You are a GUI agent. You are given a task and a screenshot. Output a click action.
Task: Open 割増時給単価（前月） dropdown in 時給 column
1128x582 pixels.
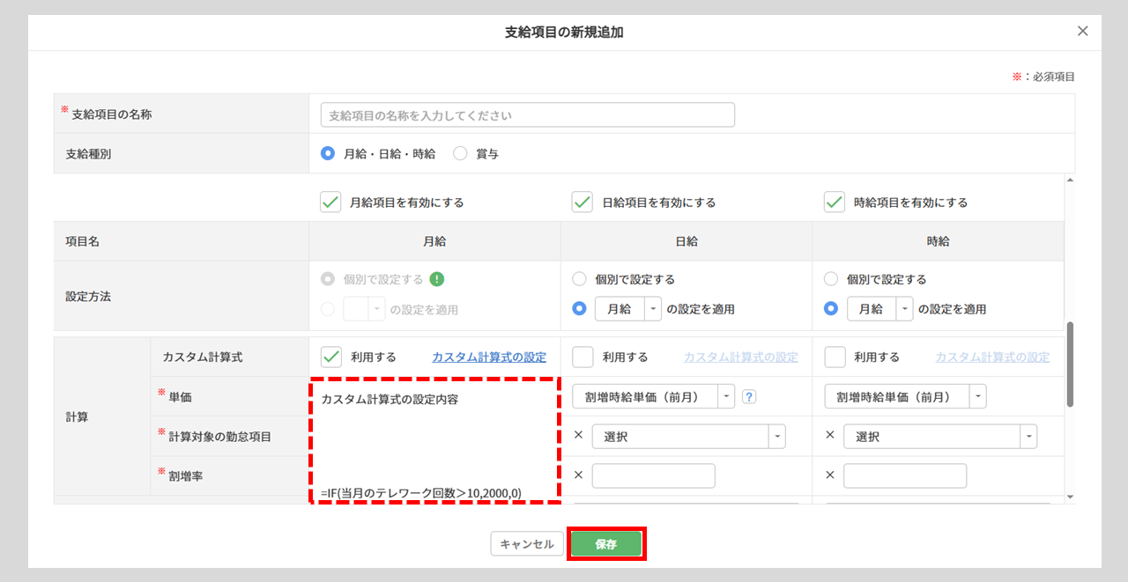click(905, 396)
